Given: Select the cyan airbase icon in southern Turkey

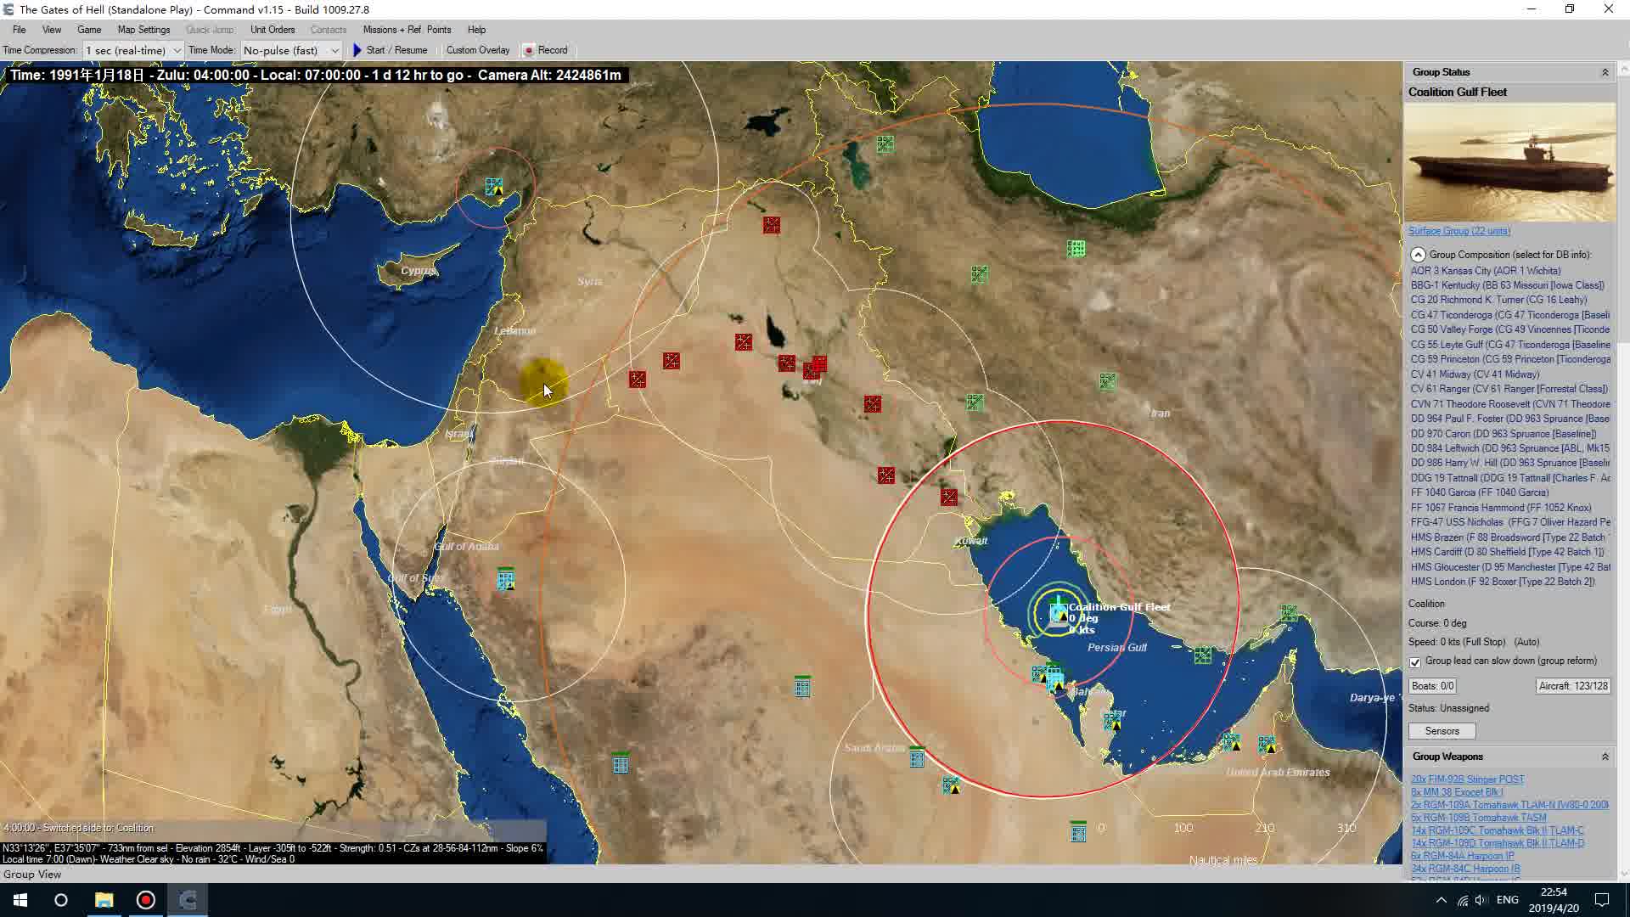Looking at the screenshot, I should pos(493,186).
